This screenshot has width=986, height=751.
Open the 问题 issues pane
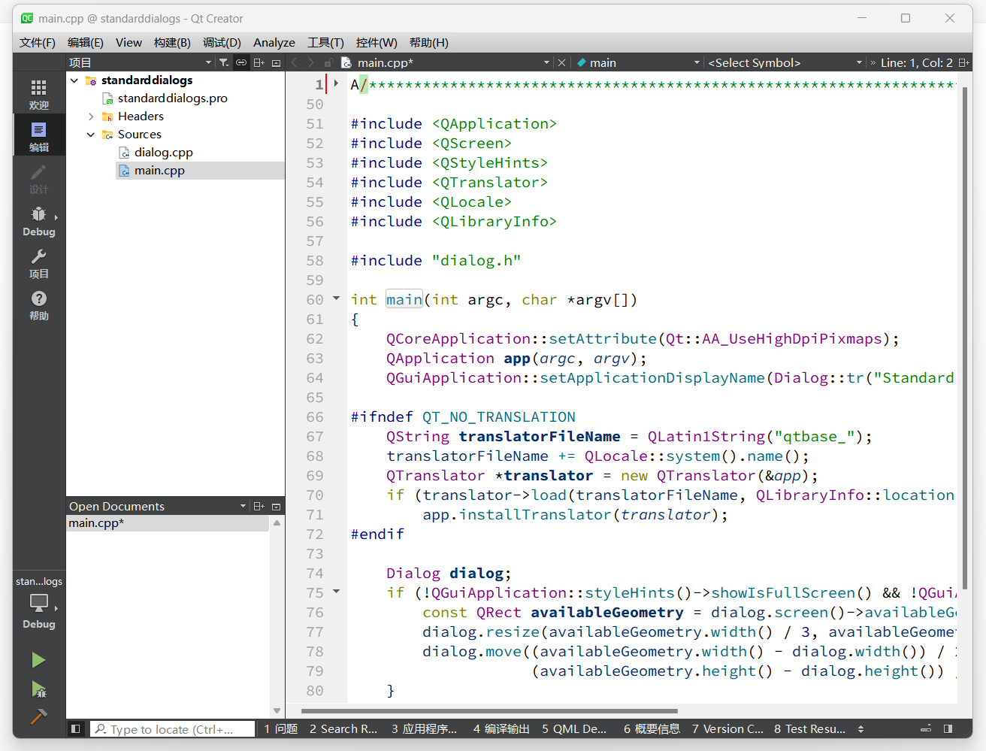click(x=281, y=728)
